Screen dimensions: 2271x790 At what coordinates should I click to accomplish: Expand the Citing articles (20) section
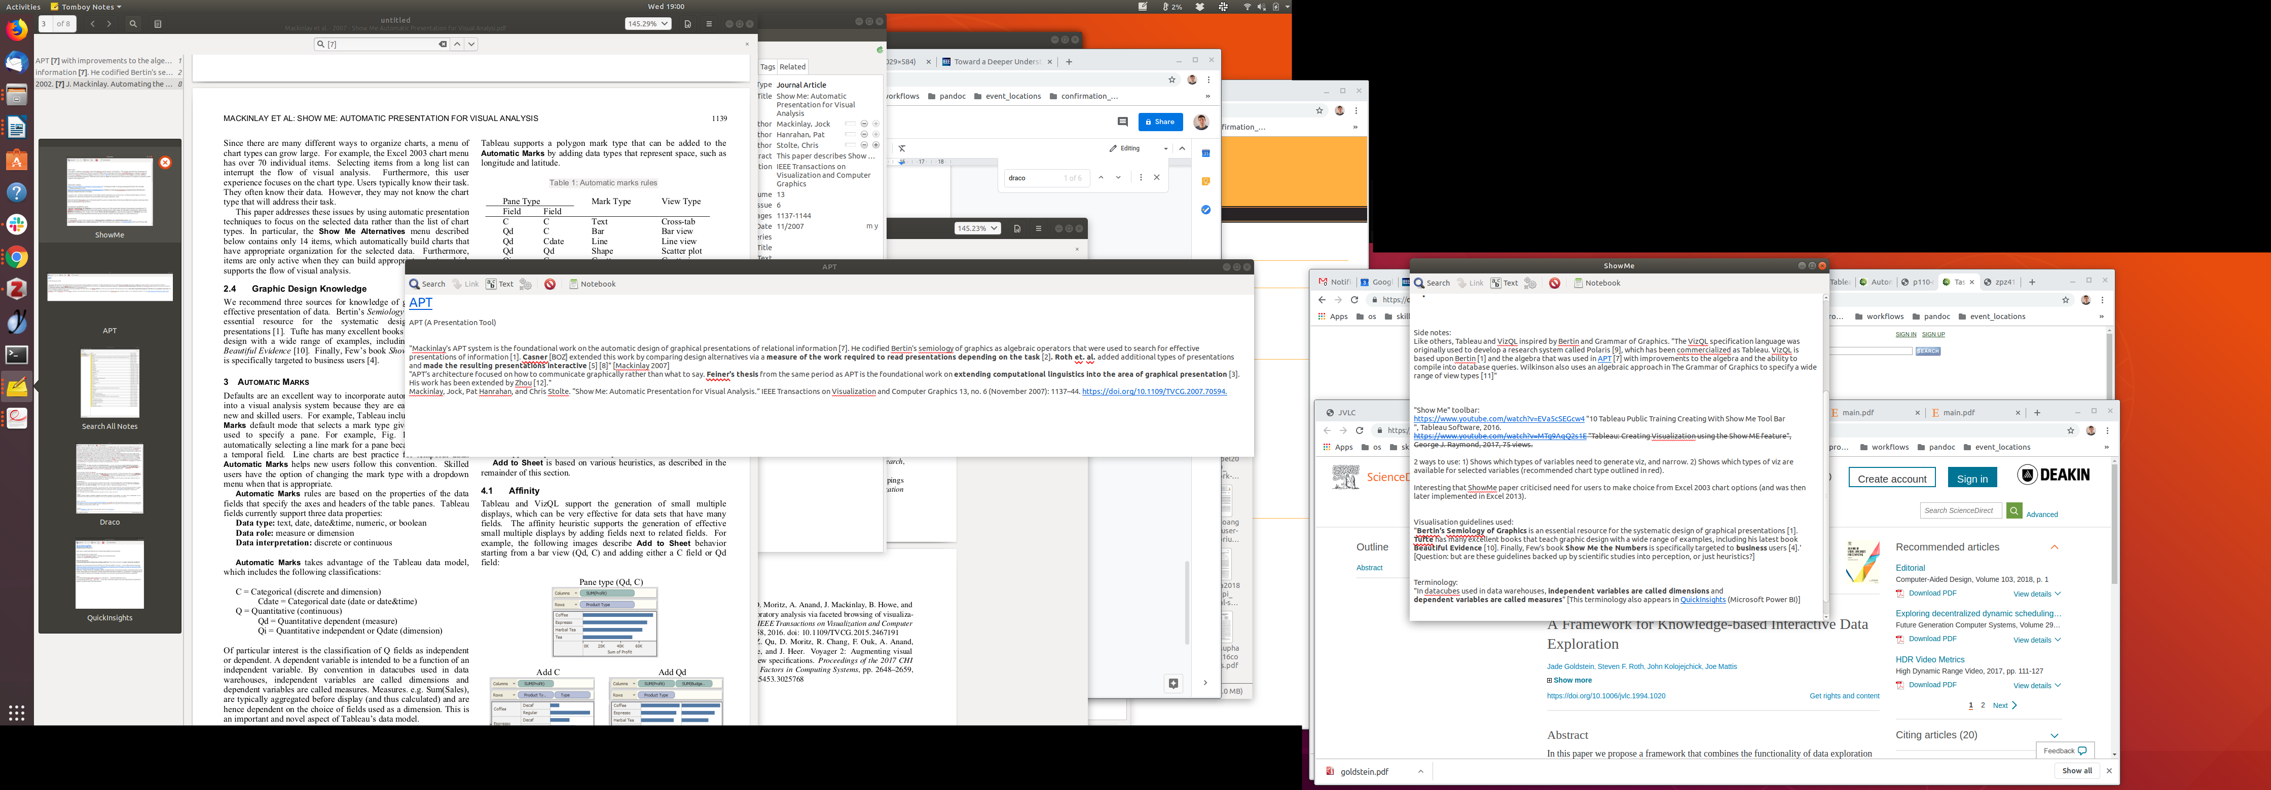(2054, 735)
